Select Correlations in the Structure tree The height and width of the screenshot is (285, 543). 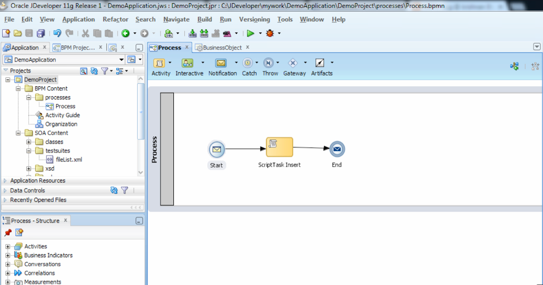tap(39, 273)
